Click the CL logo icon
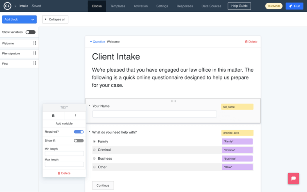 click(x=7, y=6)
